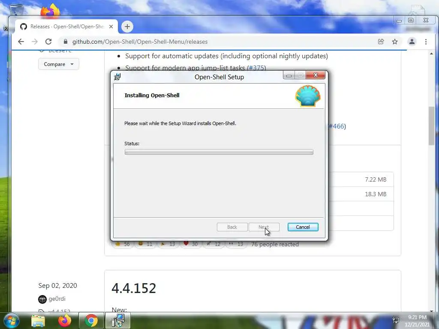This screenshot has width=439, height=329.
Task: Click the hooray reaction with 13
Action: tap(168, 244)
